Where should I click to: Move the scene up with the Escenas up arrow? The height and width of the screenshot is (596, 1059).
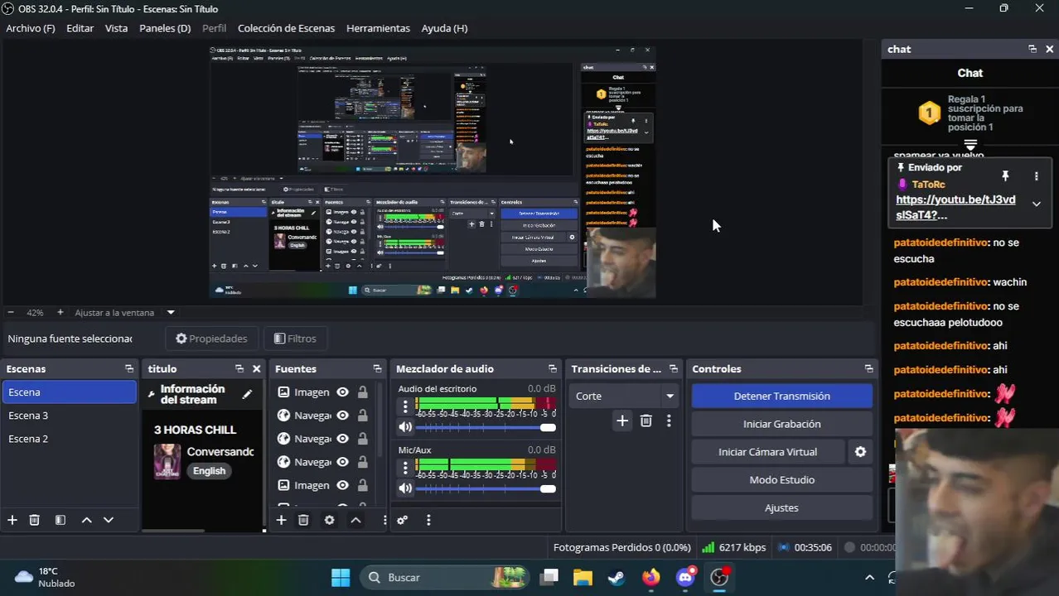86,520
